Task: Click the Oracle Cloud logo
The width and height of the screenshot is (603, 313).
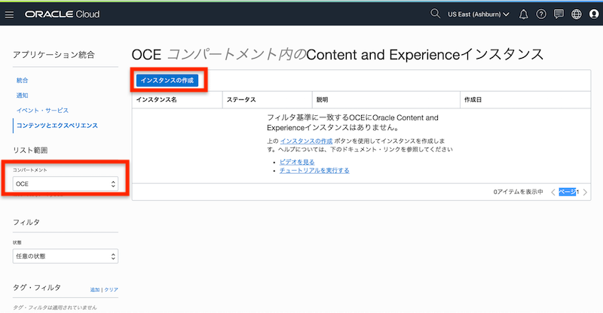Action: point(62,14)
